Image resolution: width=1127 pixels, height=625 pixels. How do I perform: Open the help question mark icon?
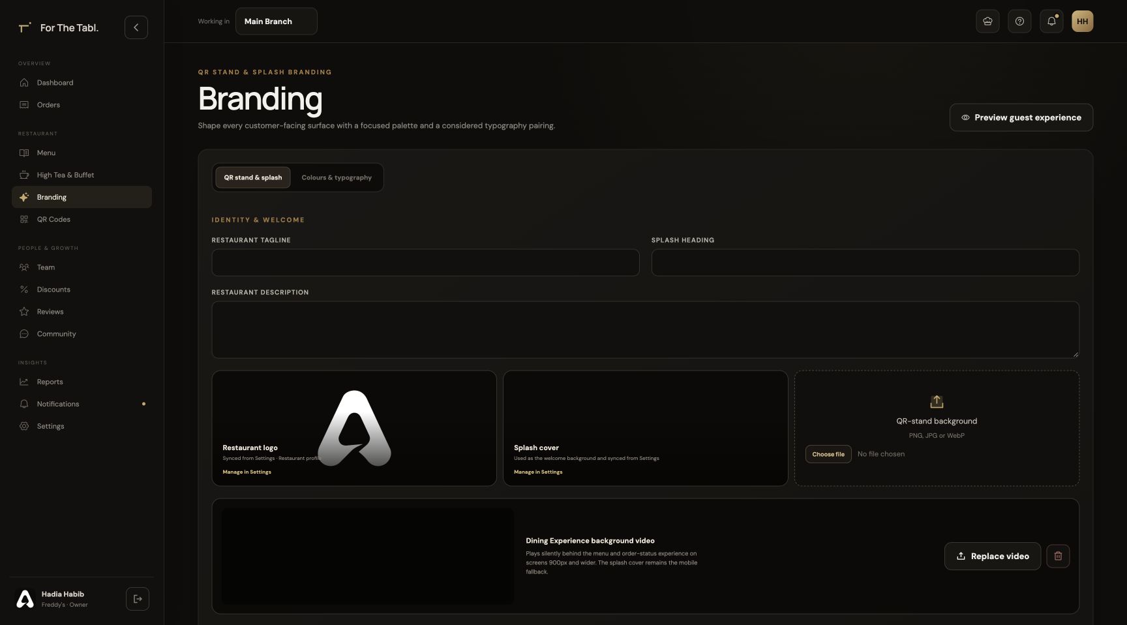1019,22
